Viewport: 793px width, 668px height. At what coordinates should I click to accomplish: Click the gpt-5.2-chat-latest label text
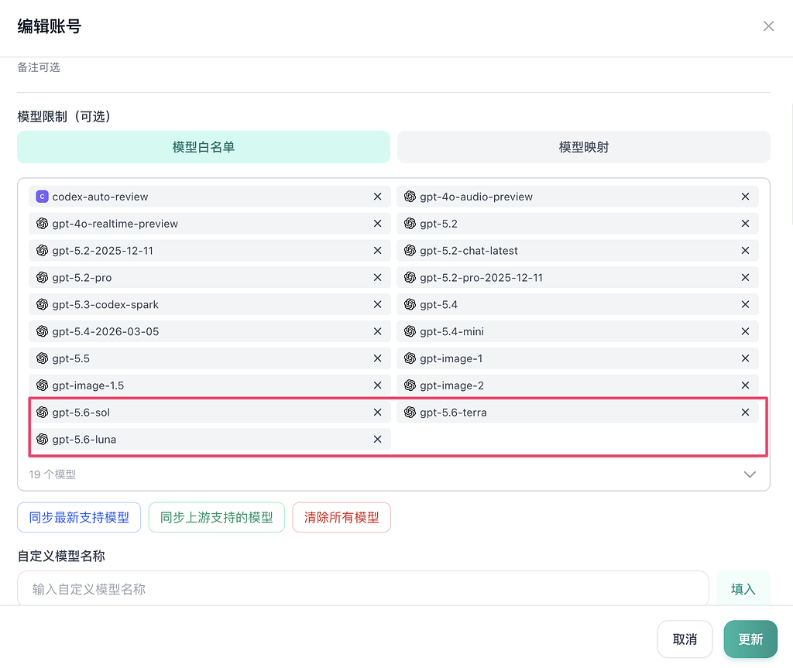469,250
